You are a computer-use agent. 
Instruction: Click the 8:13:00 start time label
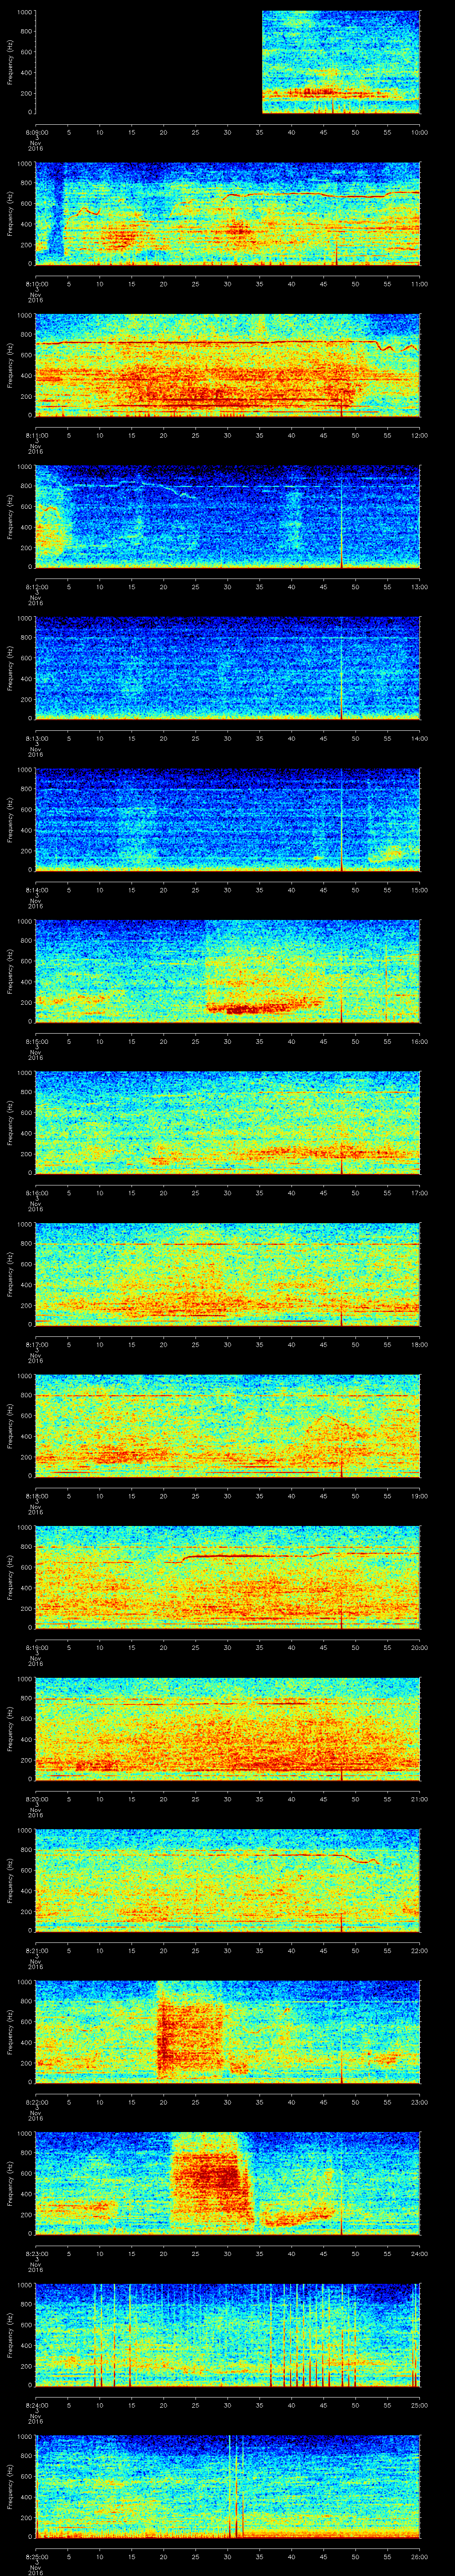36,738
